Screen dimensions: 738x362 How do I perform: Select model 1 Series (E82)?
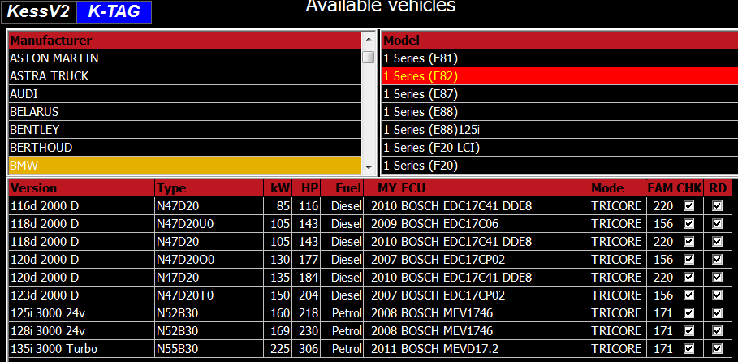(560, 76)
